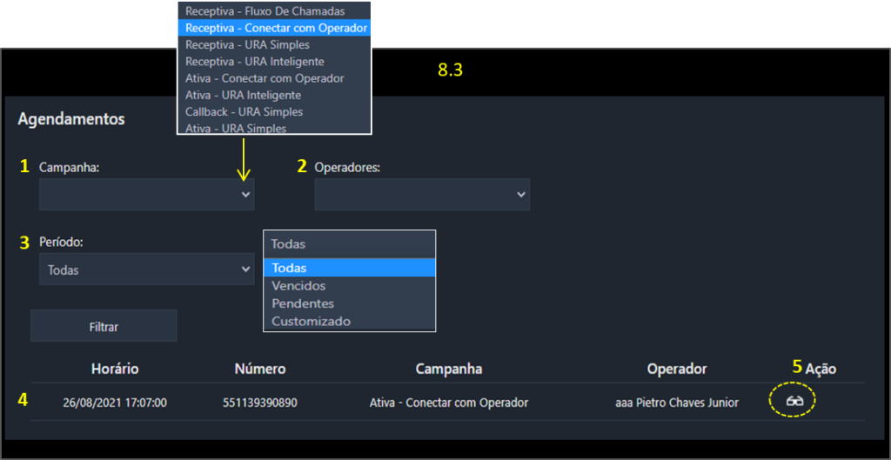Click the Operador column header
891x460 pixels.
(x=677, y=369)
